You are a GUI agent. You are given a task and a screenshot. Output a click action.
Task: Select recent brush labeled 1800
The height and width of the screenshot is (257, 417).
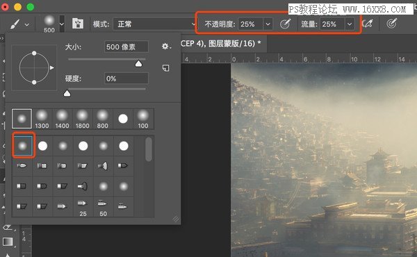click(x=82, y=119)
